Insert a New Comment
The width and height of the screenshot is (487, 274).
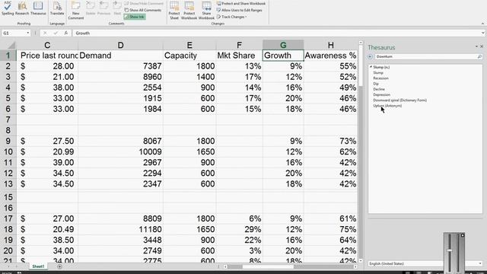[x=76, y=10]
